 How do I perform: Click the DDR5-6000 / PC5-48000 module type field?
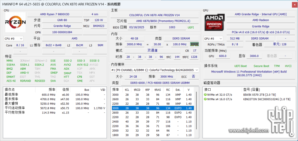pyautogui.click(x=160, y=83)
